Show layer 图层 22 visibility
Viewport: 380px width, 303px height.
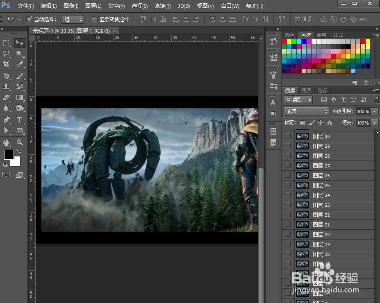pos(288,215)
